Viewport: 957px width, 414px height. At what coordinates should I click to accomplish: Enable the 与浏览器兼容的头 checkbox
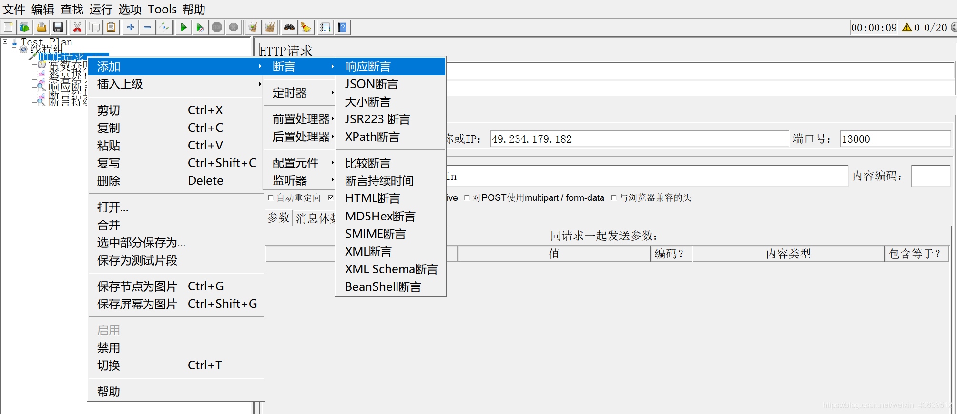(x=613, y=197)
